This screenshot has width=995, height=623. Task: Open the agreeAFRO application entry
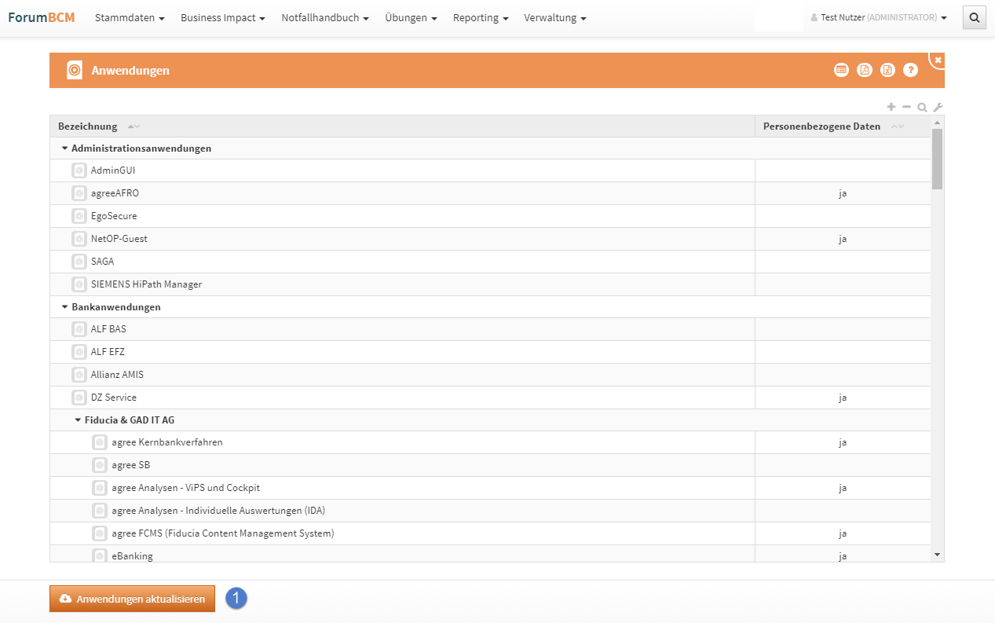coord(115,193)
